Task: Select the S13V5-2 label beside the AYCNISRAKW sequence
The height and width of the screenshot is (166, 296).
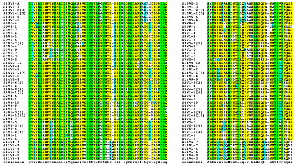Action: [189, 3]
